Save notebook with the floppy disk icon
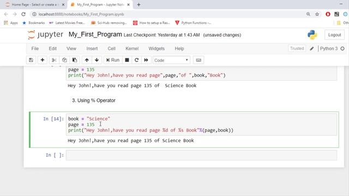349x196 pixels. coord(31,60)
